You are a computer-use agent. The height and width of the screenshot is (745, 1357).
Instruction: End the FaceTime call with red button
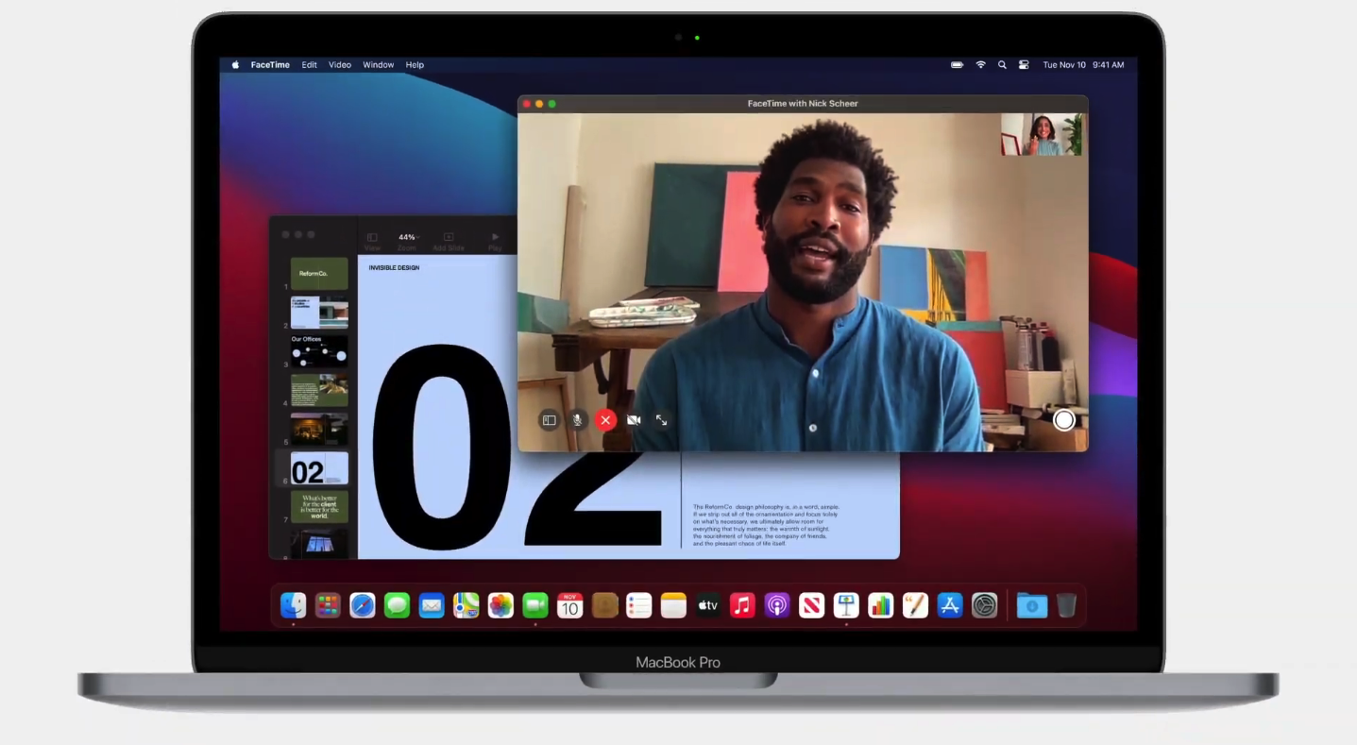point(605,420)
